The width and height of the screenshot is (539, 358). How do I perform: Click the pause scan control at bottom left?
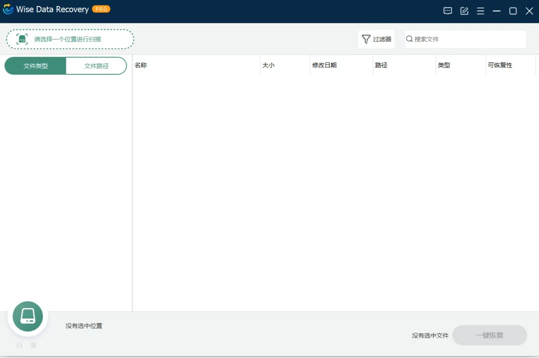19,345
